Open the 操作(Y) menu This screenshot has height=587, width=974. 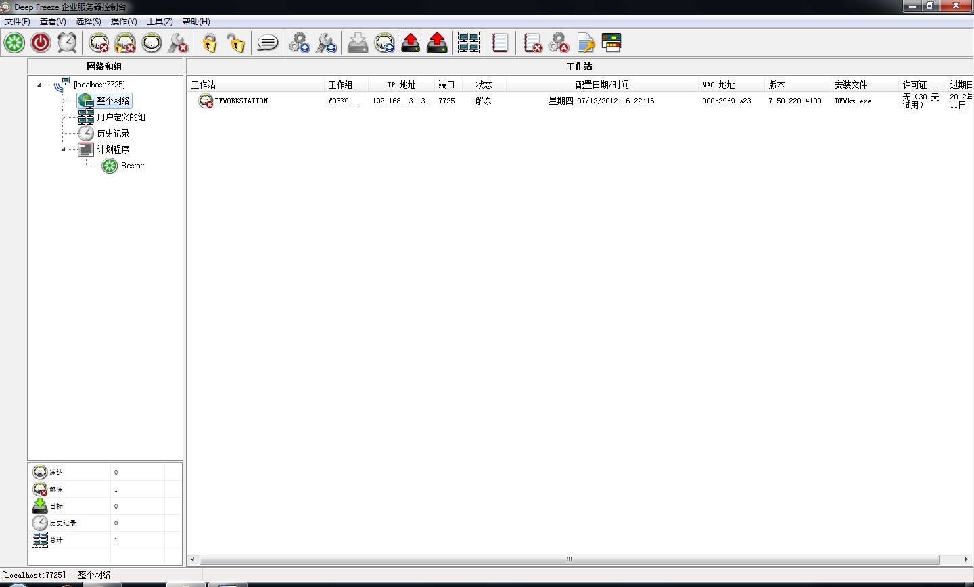point(124,22)
